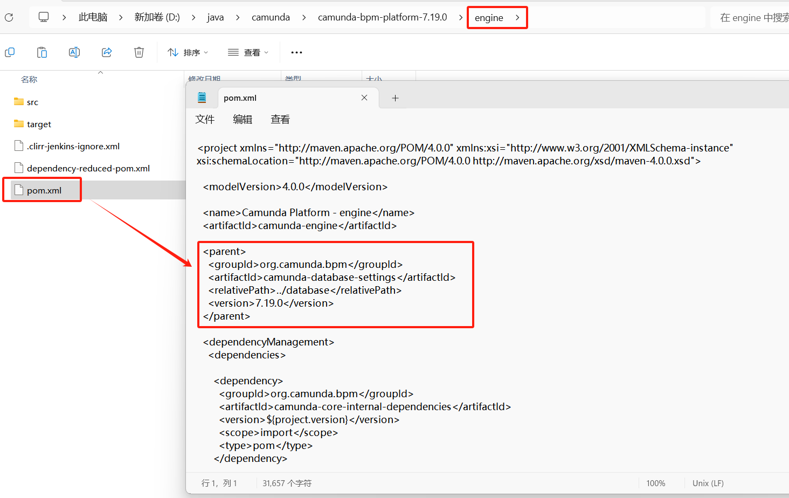The width and height of the screenshot is (789, 498).
Task: Click java in the breadcrumb path
Action: click(x=216, y=17)
